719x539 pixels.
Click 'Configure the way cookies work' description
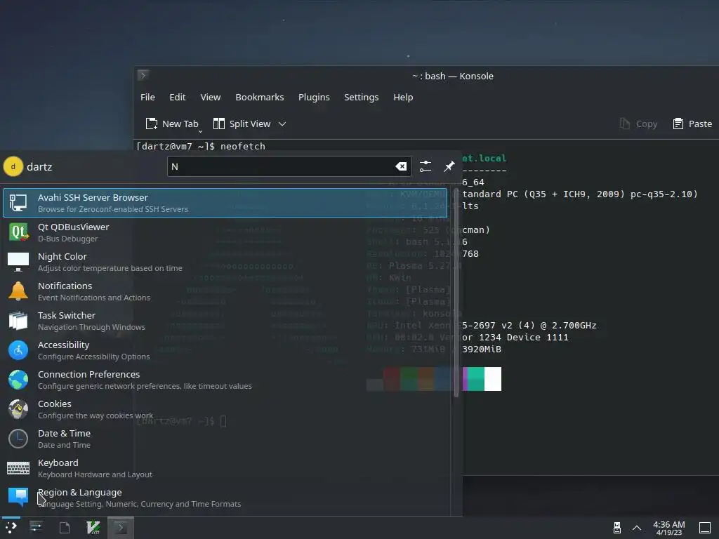pyautogui.click(x=95, y=415)
